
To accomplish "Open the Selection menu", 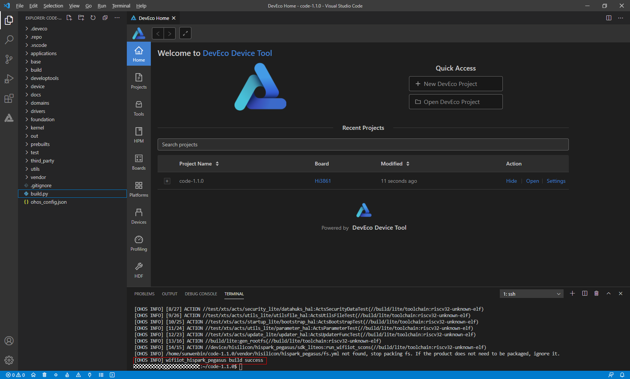I will click(x=53, y=6).
